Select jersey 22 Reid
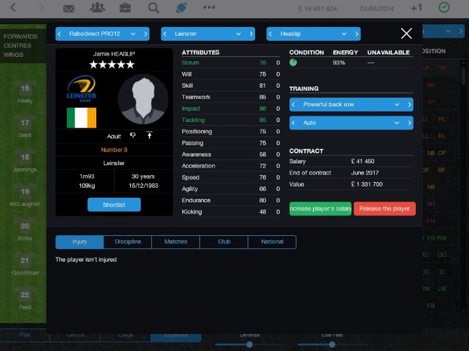This screenshot has width=469, height=351. click(25, 298)
